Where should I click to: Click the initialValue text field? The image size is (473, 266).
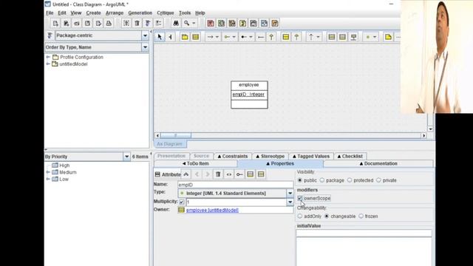pyautogui.click(x=364, y=233)
